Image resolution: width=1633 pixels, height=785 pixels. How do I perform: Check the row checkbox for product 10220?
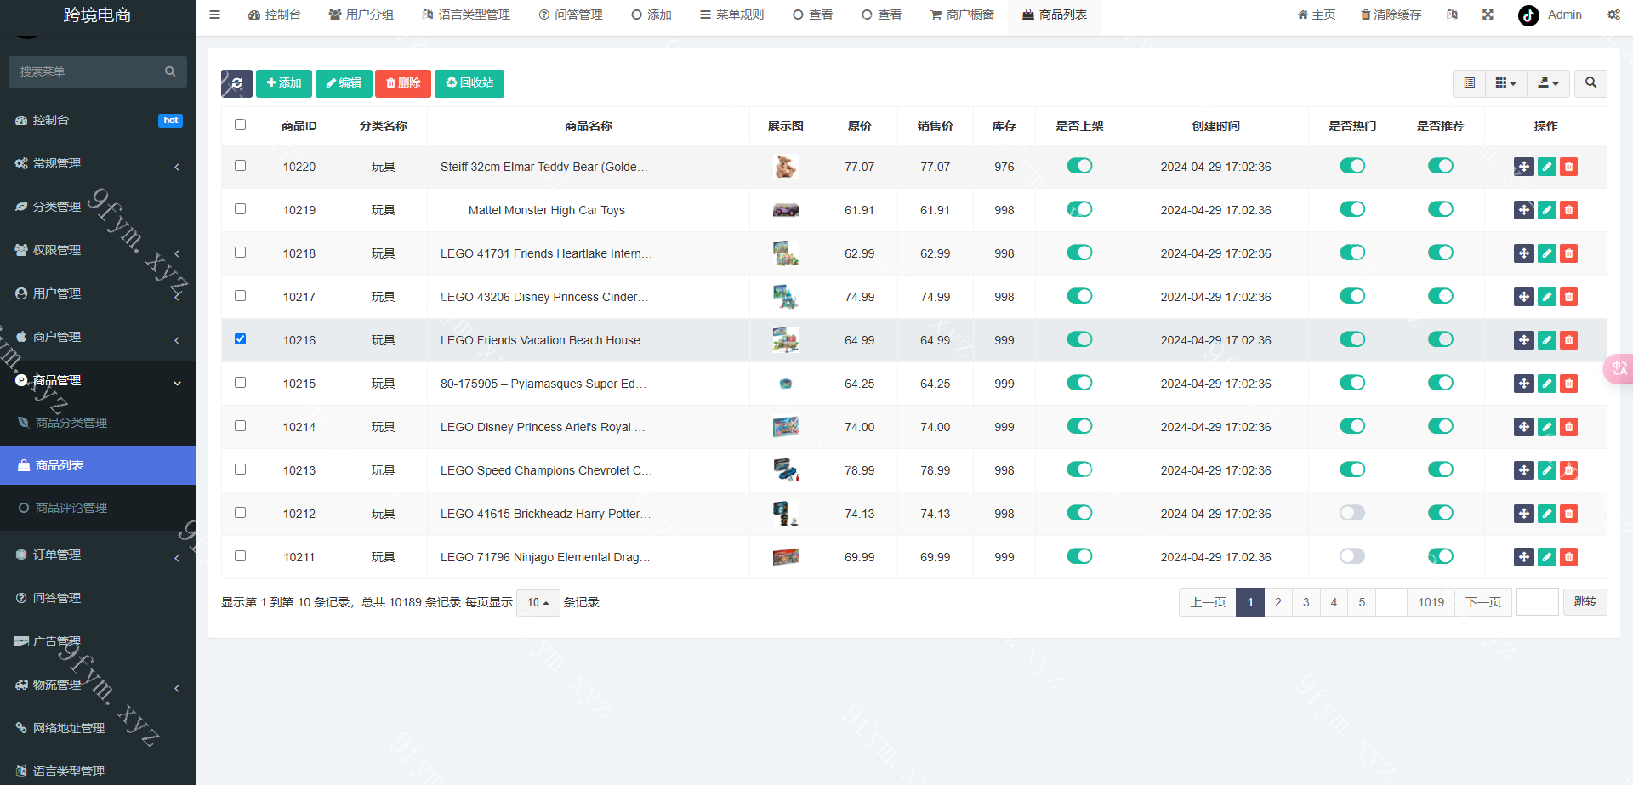click(240, 166)
